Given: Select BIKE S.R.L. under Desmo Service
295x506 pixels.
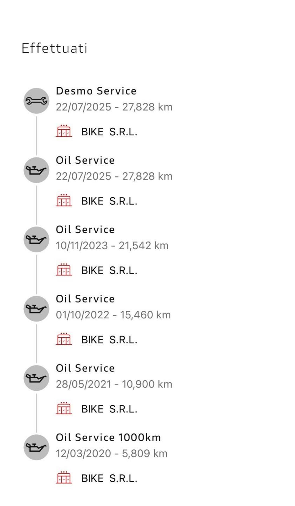Looking at the screenshot, I should [x=109, y=132].
